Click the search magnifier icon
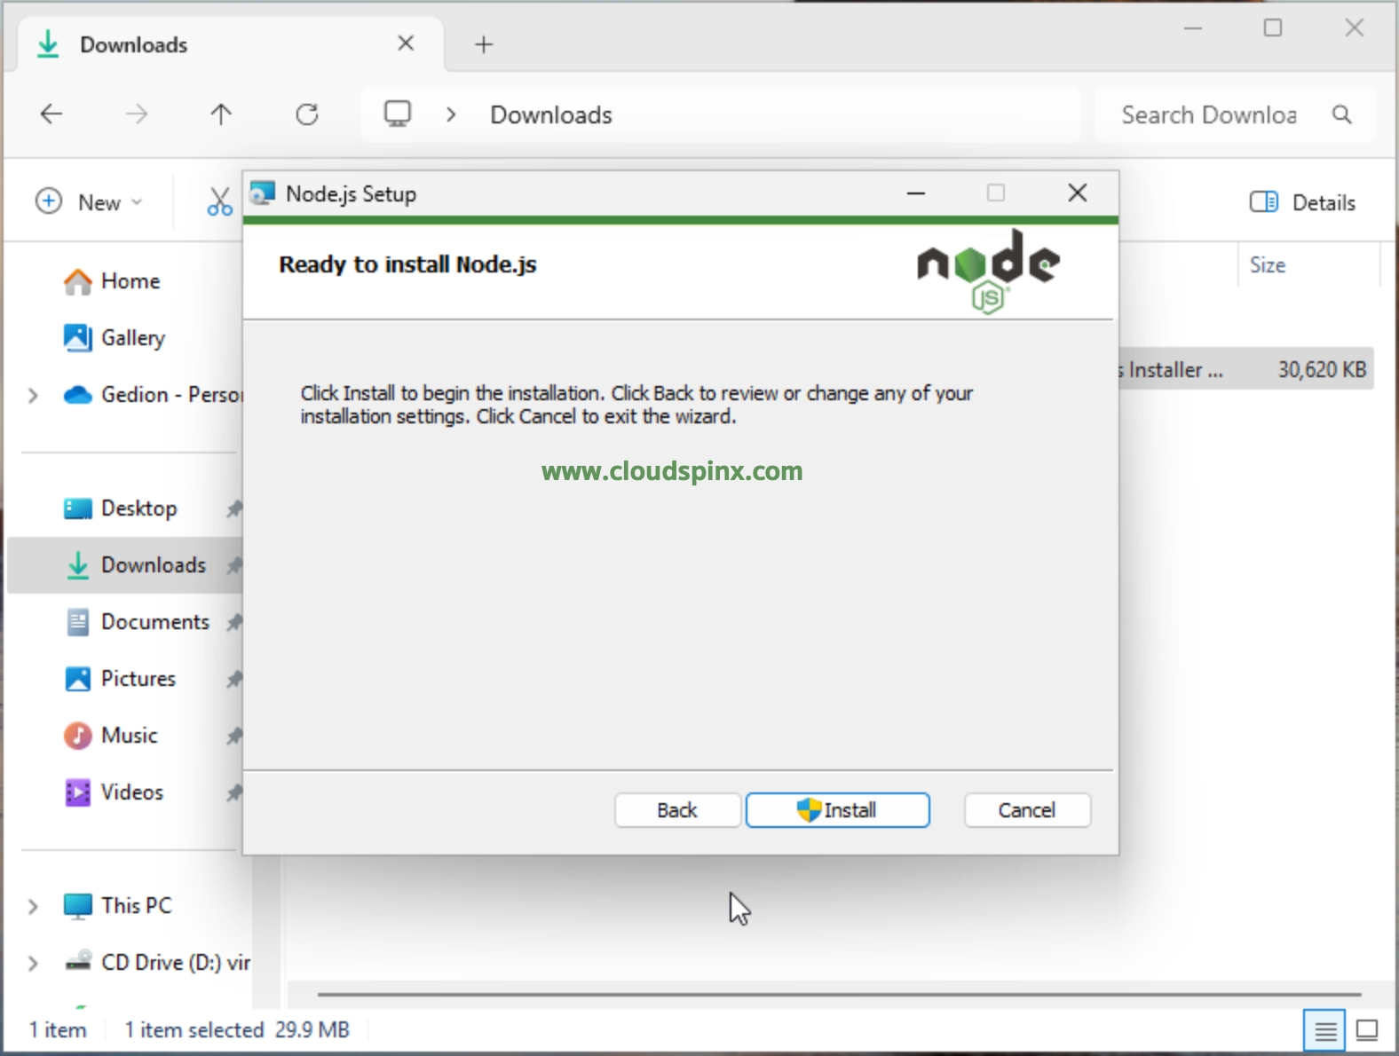1399x1056 pixels. (1341, 114)
